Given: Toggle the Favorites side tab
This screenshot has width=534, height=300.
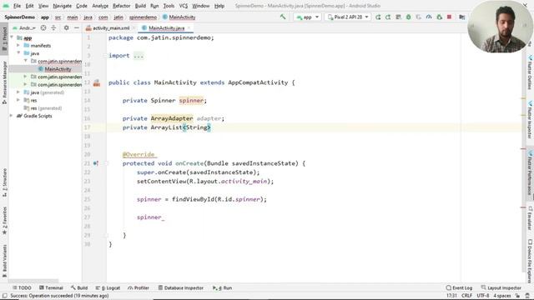Looking at the screenshot, I should pos(4,220).
